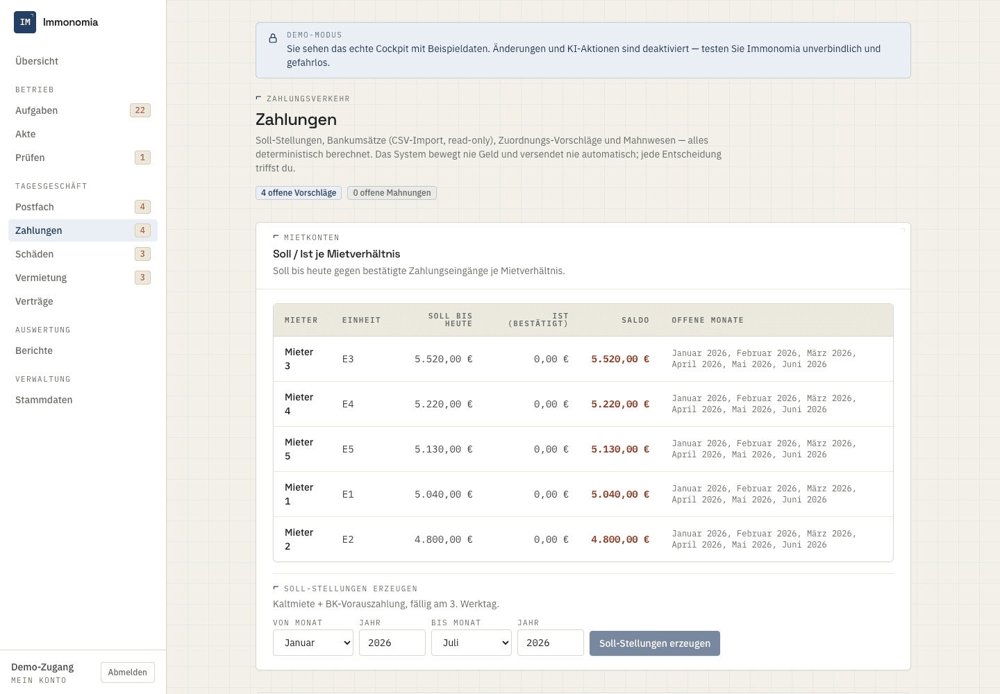Click the start year field showing 2026
1000x694 pixels.
tap(392, 643)
